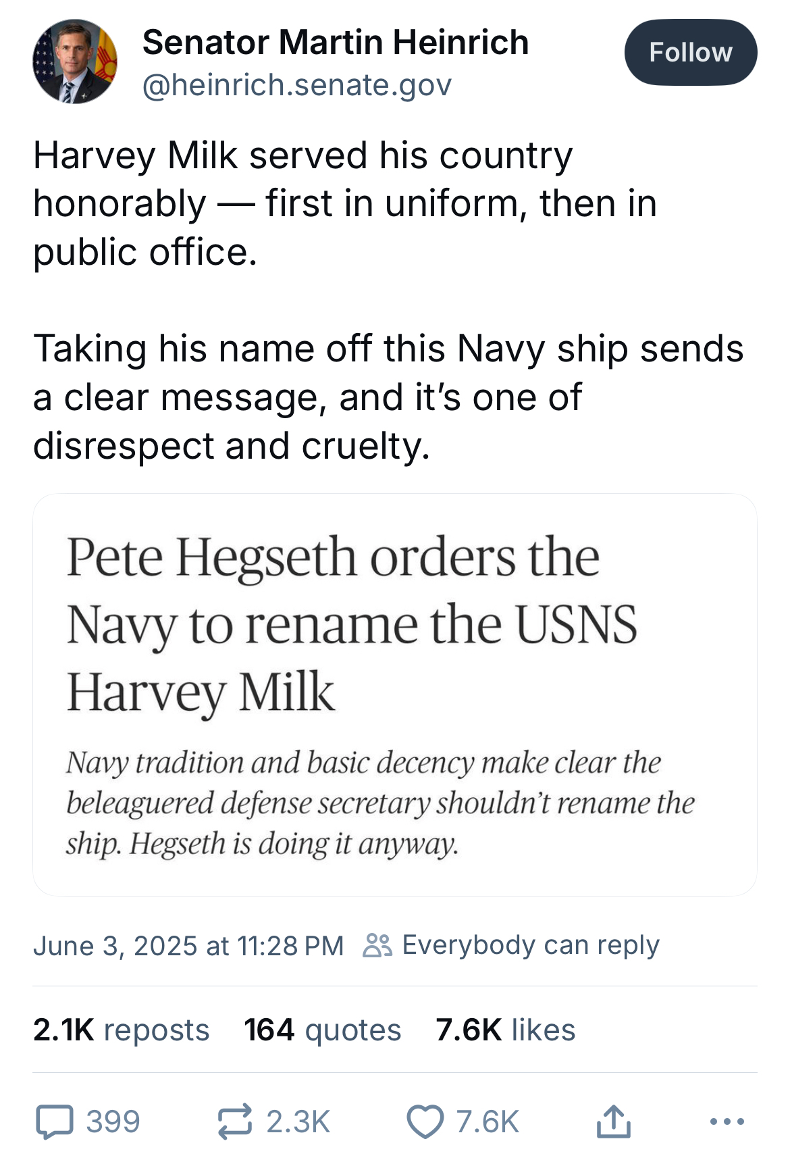Click the article subheadline about Navy tradition
Viewport: 790px width, 1162px height.
[379, 803]
